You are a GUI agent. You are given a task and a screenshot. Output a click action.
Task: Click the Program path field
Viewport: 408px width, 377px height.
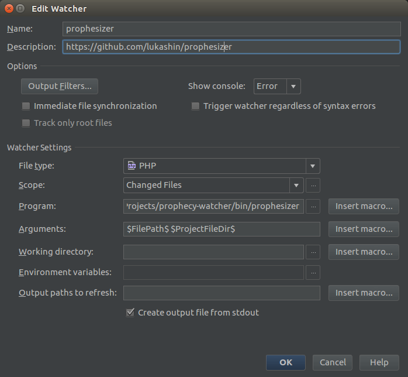[x=213, y=206]
